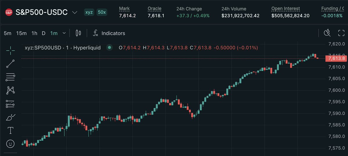Screen dimensions: 348x156
Task: Open the candlestick chart type selector
Action: [x=78, y=33]
